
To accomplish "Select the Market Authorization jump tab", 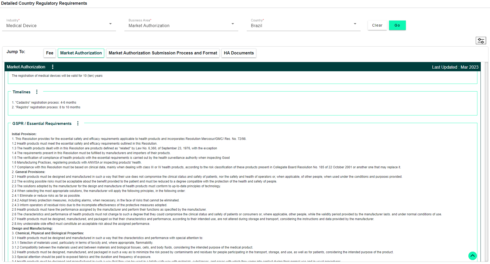I will (x=81, y=53).
